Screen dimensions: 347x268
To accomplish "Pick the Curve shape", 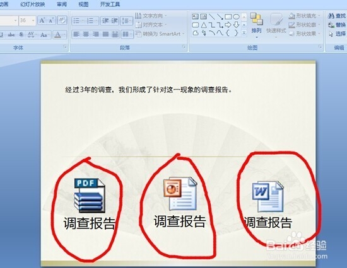I will click(220, 33).
